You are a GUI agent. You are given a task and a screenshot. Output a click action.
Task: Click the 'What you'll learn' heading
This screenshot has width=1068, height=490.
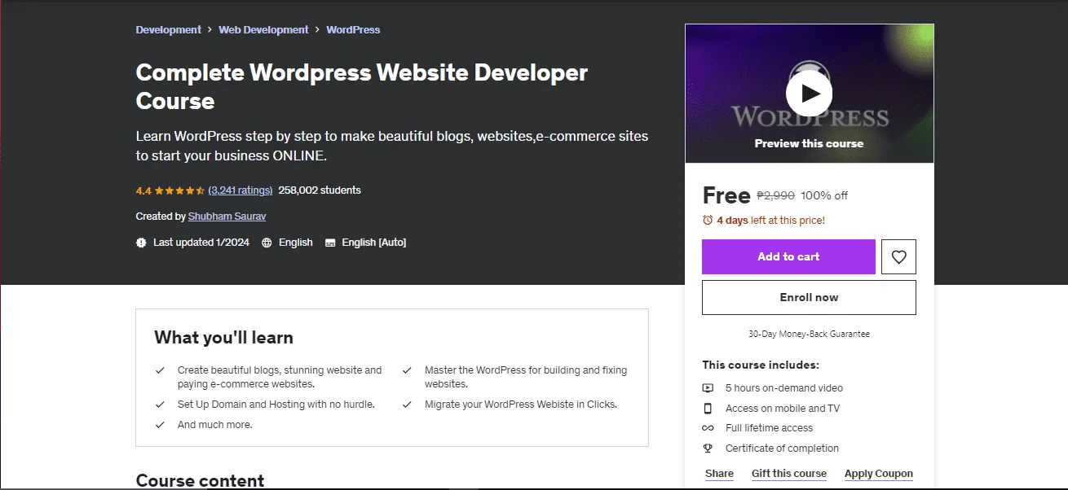tap(223, 338)
